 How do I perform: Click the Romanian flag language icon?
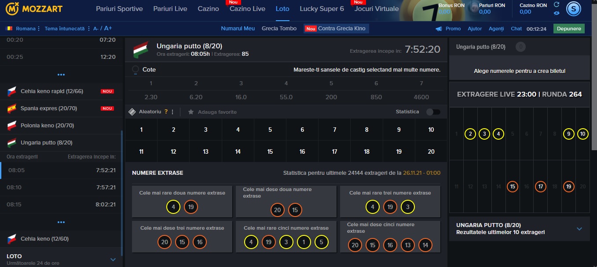point(9,28)
